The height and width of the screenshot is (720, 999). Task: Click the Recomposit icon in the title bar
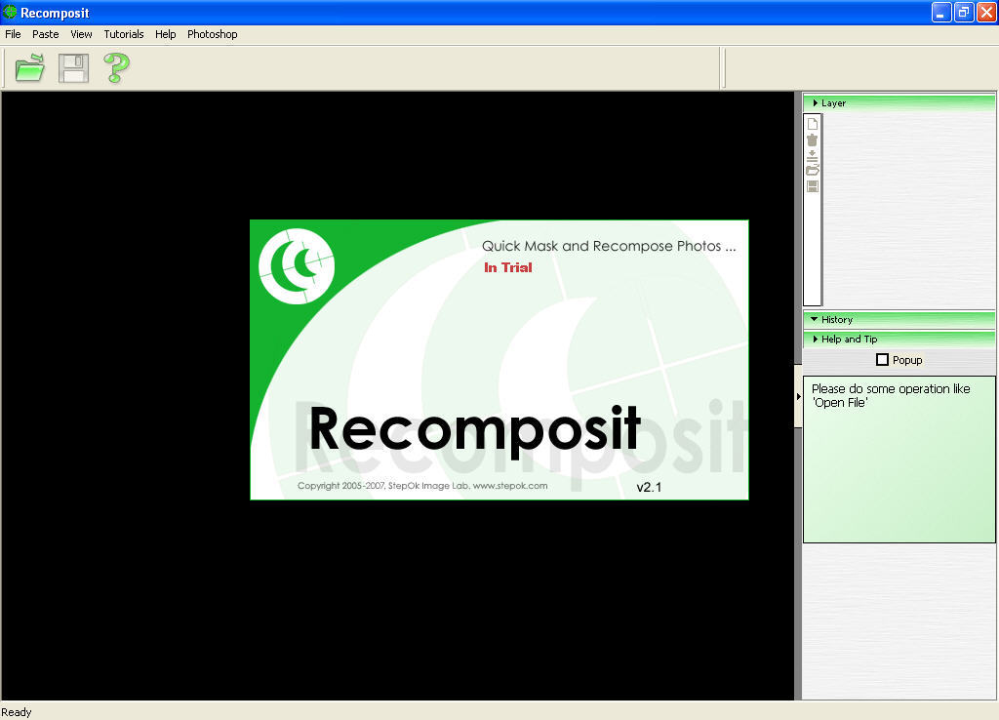[x=9, y=13]
